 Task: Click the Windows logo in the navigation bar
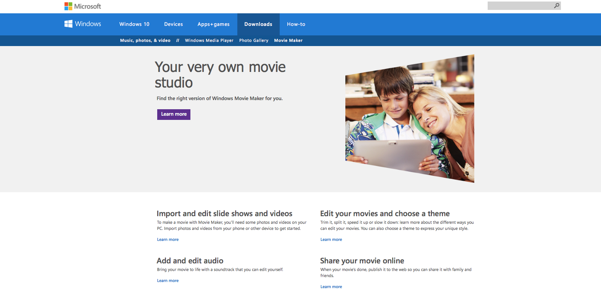point(83,24)
